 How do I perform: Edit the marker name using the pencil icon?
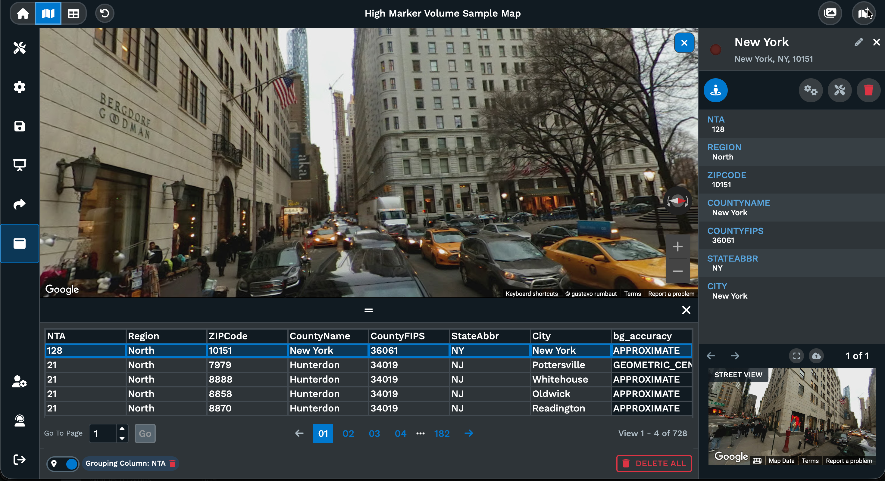tap(859, 42)
